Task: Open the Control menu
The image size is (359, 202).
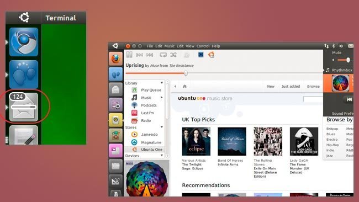Action: tap(203, 46)
